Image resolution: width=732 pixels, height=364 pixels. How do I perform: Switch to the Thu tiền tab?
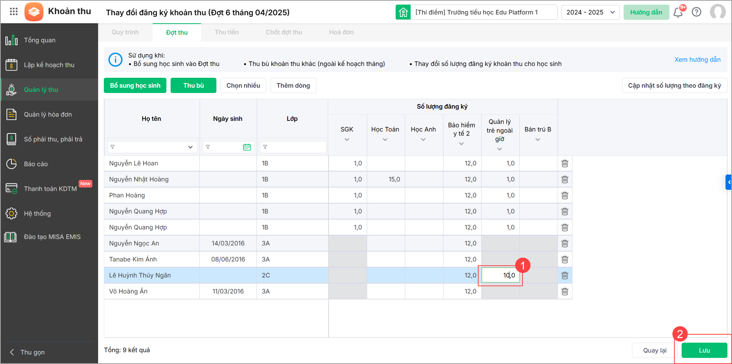[226, 32]
